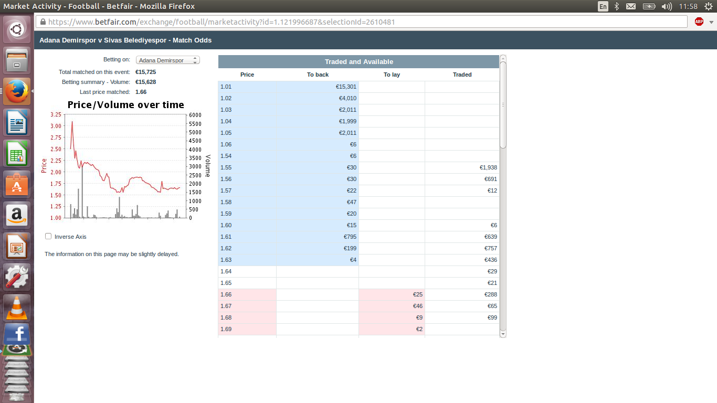This screenshot has height=403, width=717.
Task: Open the Adana Demirspor selection dropdown
Action: (168, 60)
